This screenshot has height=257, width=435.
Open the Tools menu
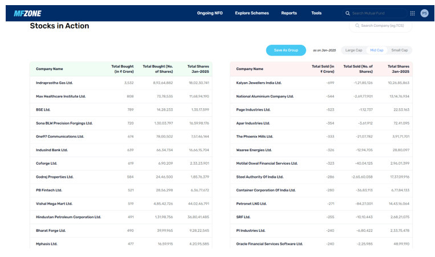click(316, 13)
